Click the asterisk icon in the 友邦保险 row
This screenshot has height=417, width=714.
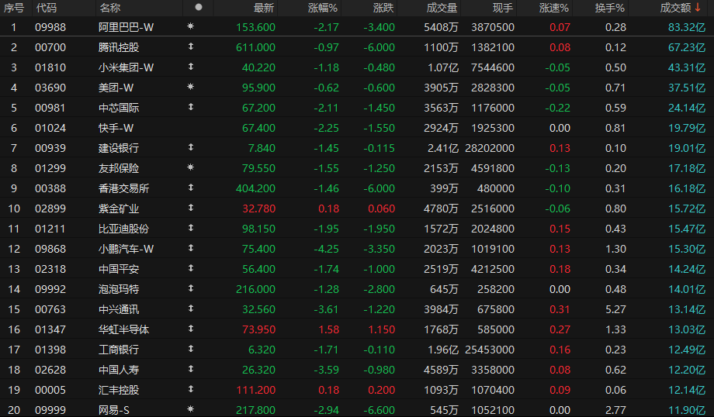click(191, 167)
